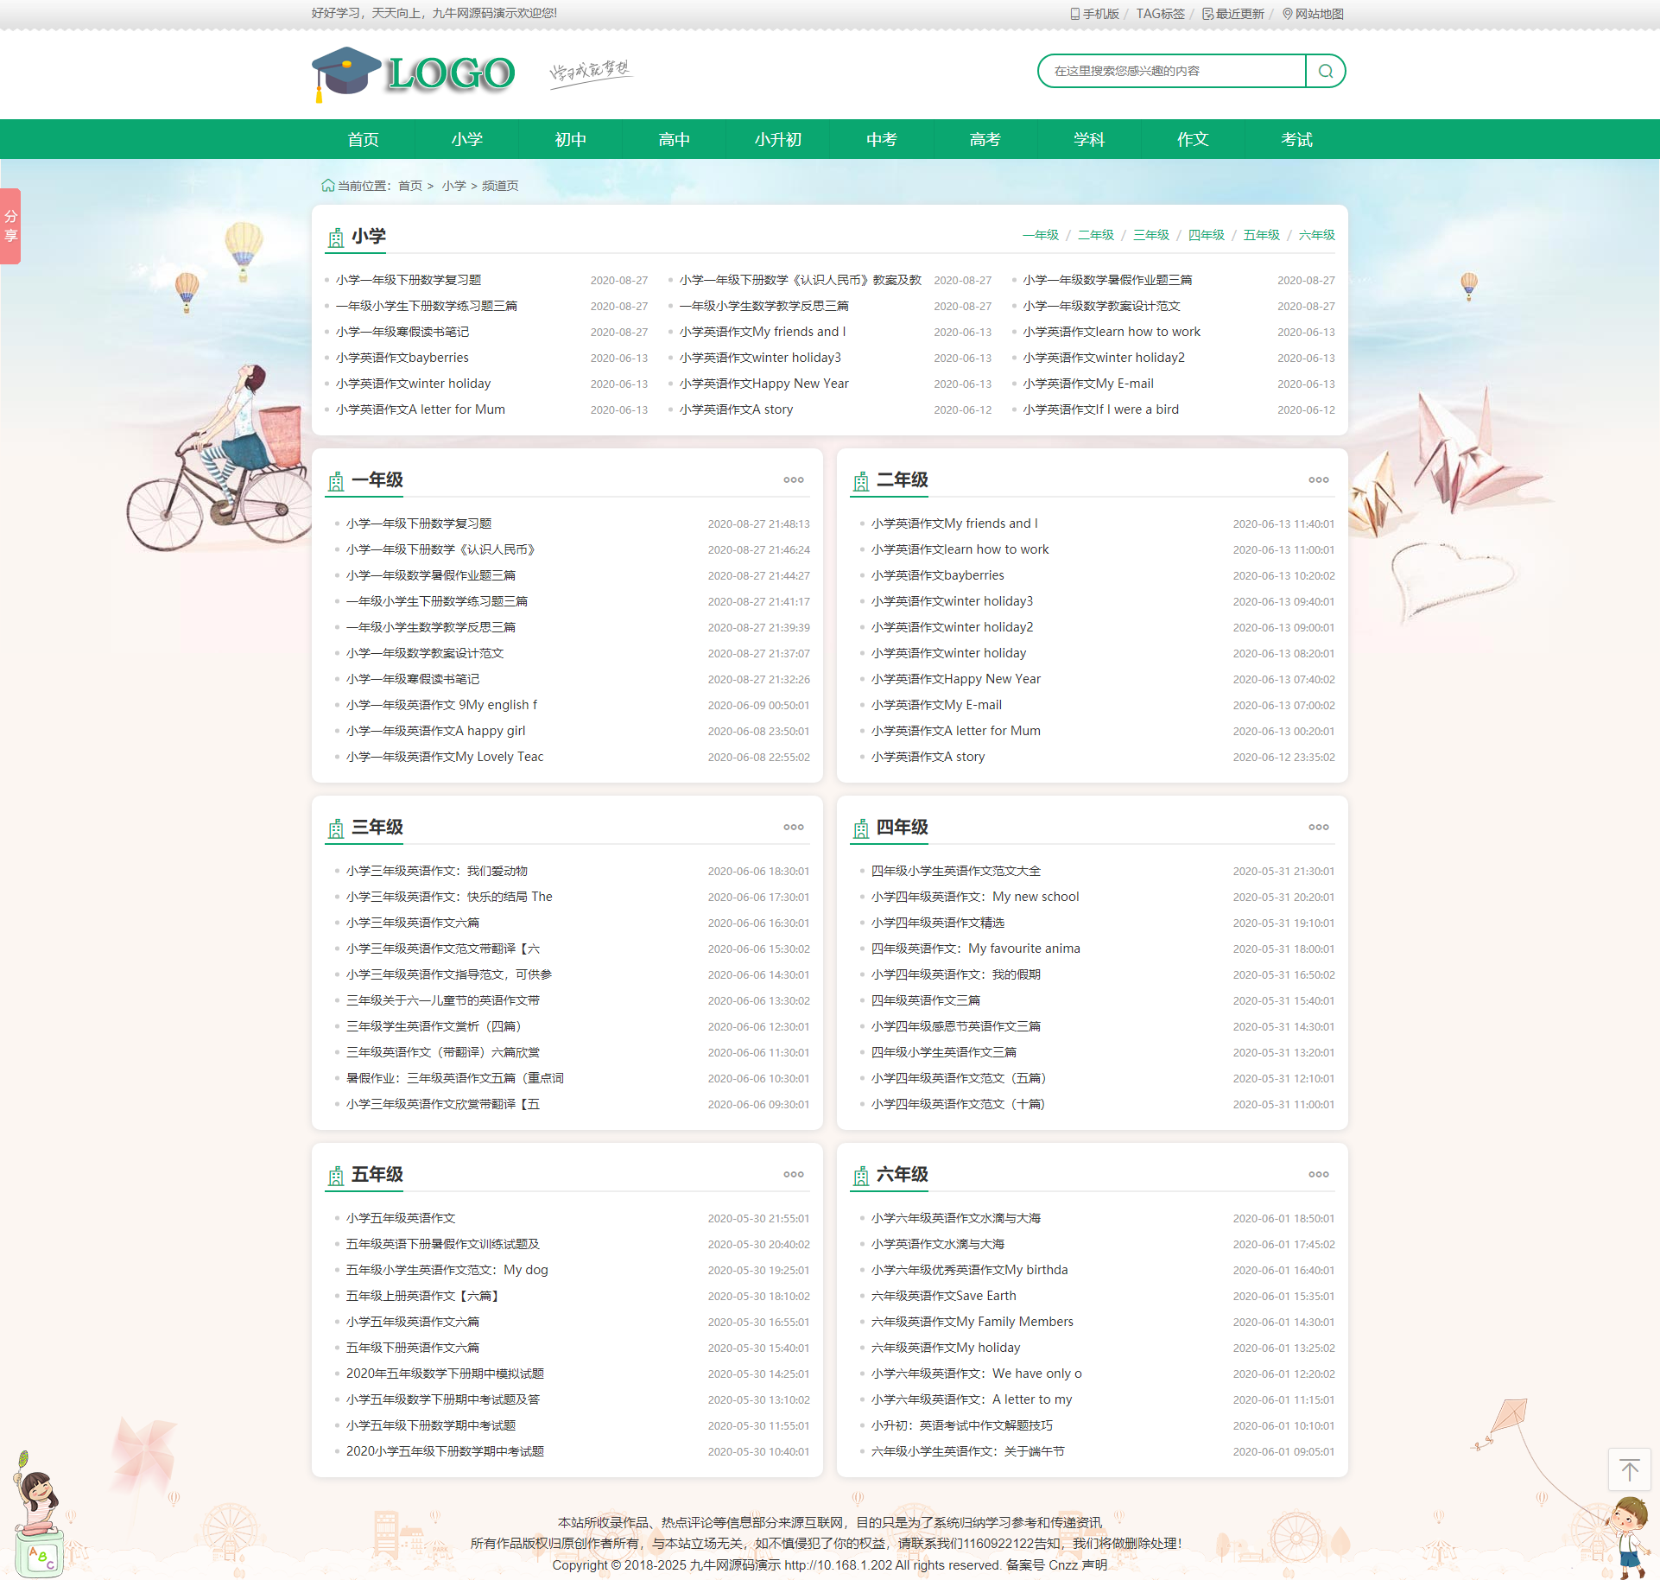
Task: Click building icon beside 四年级 heading
Action: [861, 829]
